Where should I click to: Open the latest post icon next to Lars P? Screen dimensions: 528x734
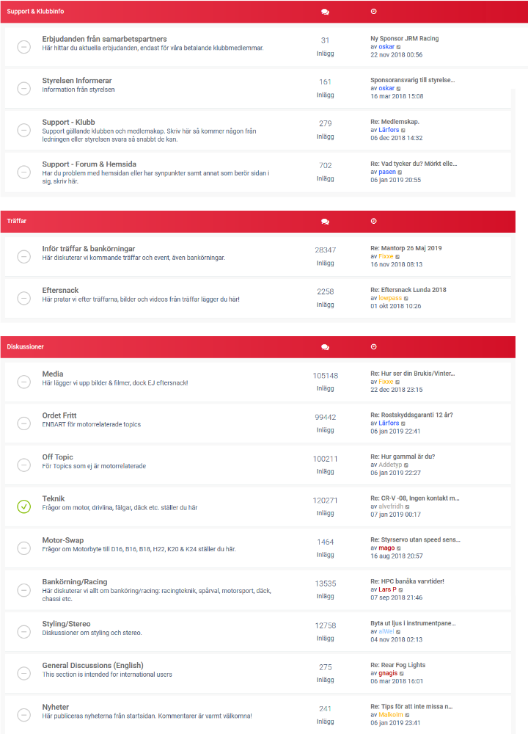pos(401,590)
